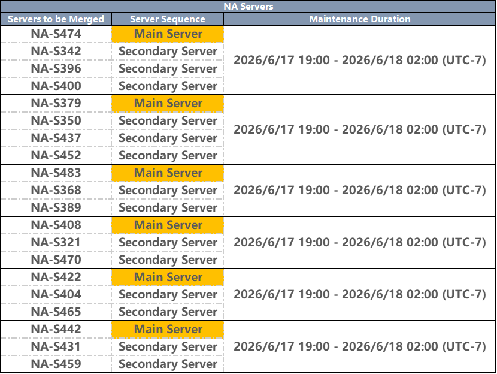Select the Server Sequence column header
This screenshot has height=374, width=497.
tap(167, 19)
